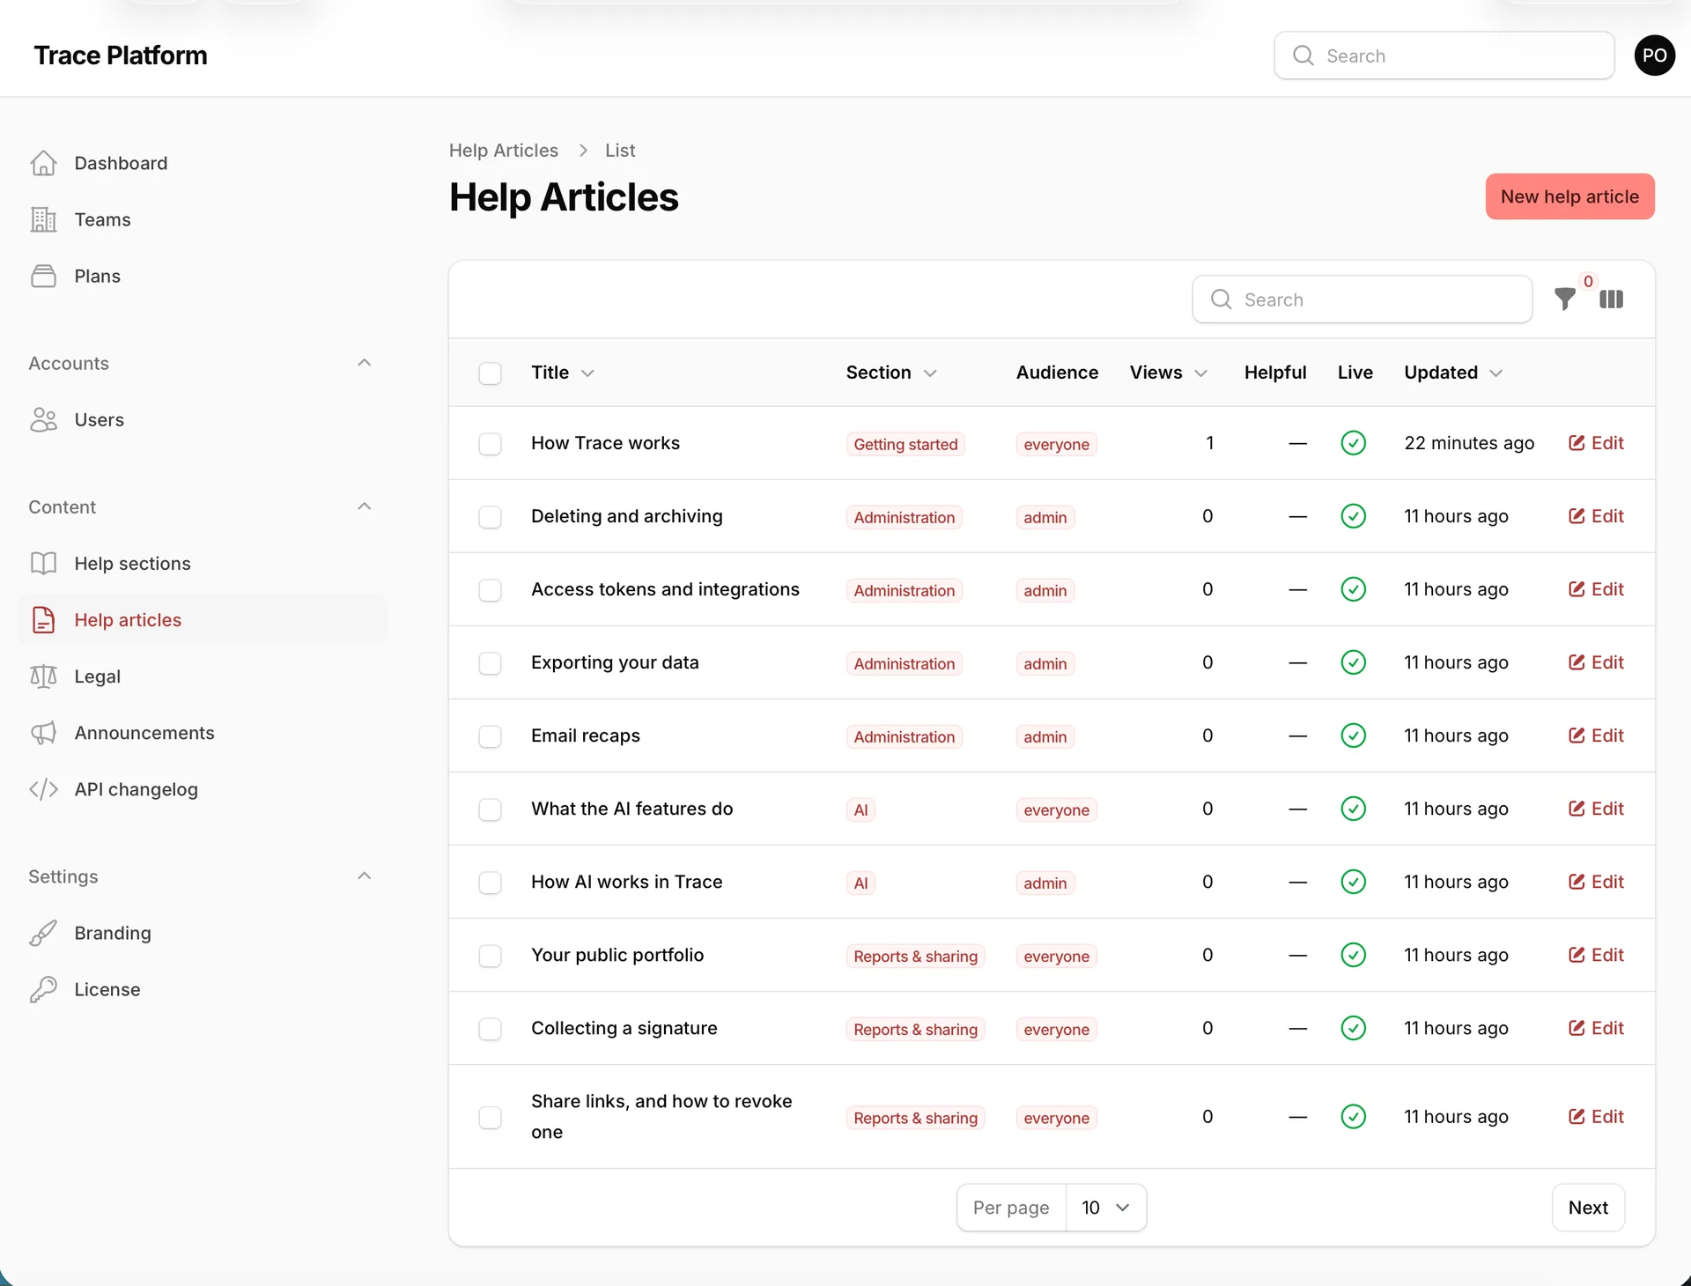Check the Deleting and archiving row

point(490,516)
